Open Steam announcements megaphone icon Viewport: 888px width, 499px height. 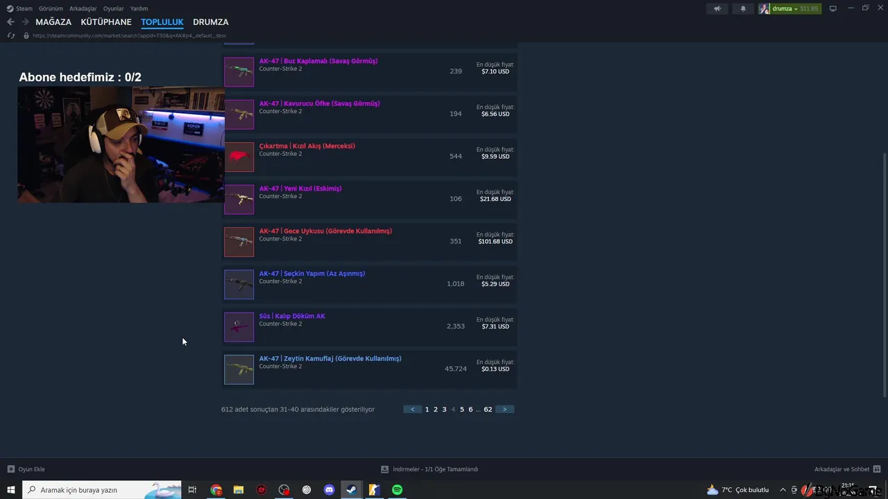pos(717,8)
